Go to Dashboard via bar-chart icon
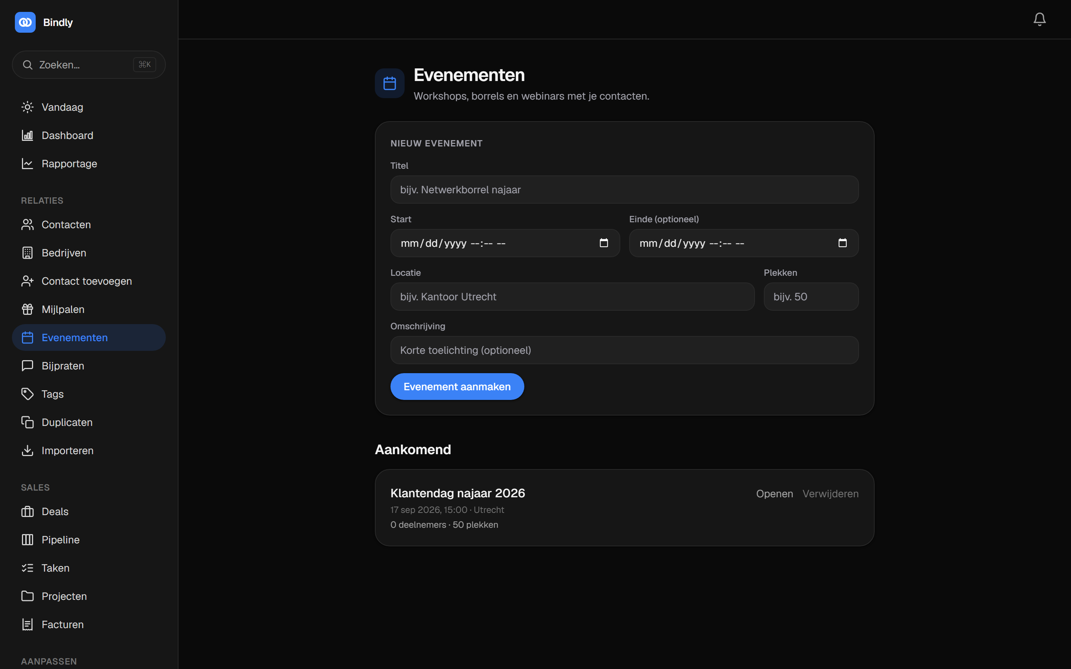 [28, 135]
